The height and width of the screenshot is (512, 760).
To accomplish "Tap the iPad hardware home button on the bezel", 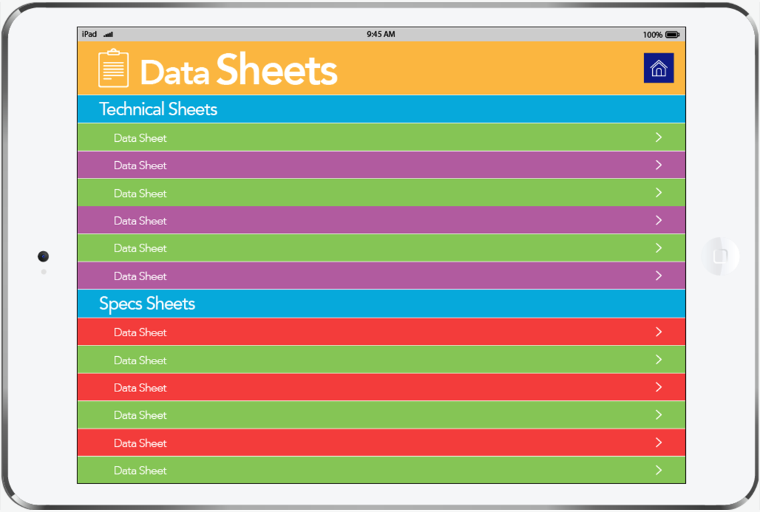I will pyautogui.click(x=720, y=256).
